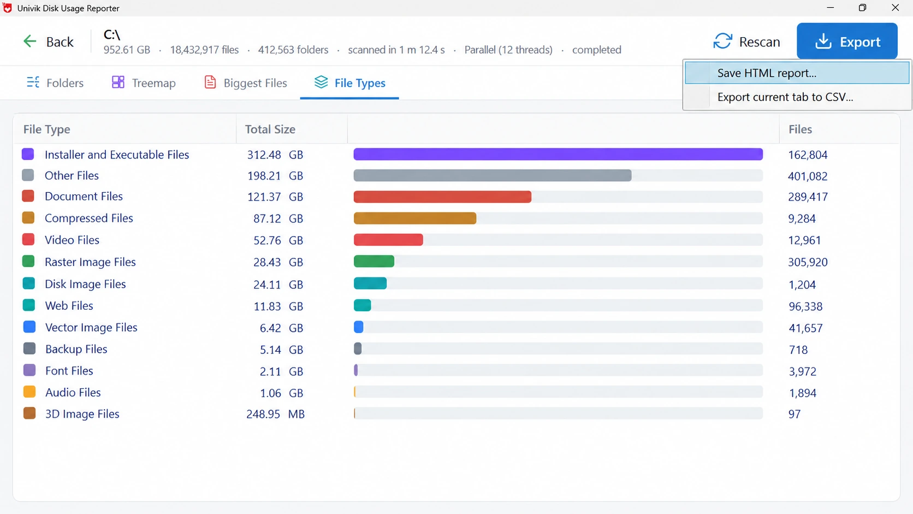Viewport: 913px width, 514px height.
Task: Open the Biggest Files tab
Action: click(246, 83)
